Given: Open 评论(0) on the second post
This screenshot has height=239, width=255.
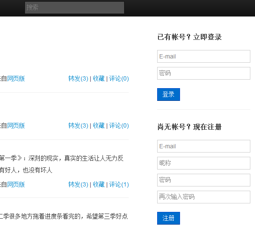Looking at the screenshot, I should (x=119, y=125).
